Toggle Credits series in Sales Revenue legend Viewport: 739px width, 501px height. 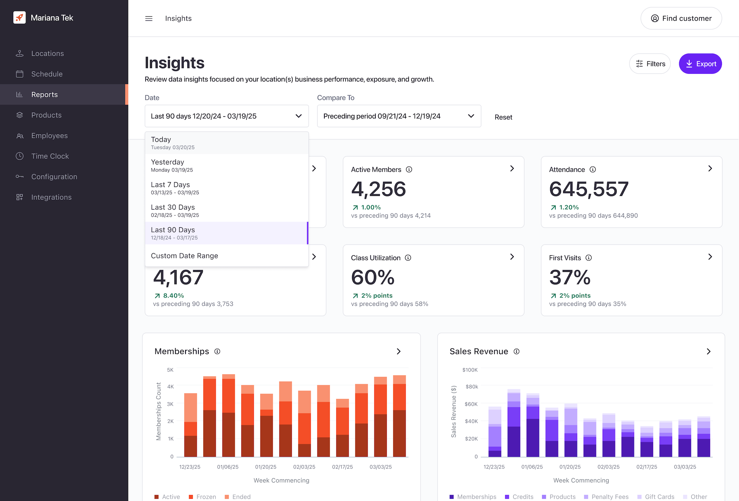coord(519,497)
